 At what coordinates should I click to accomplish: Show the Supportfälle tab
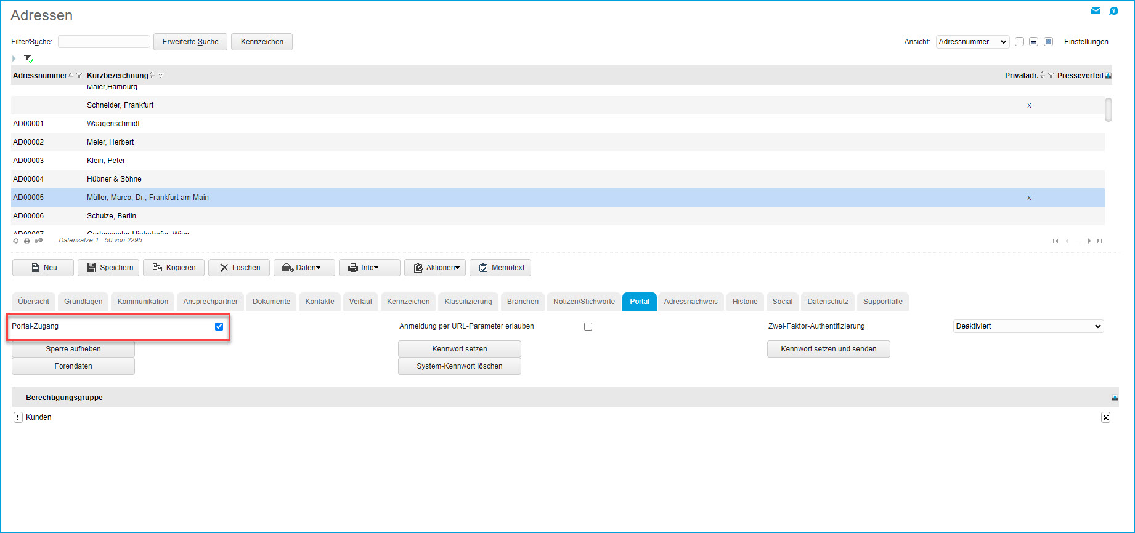pyautogui.click(x=883, y=302)
